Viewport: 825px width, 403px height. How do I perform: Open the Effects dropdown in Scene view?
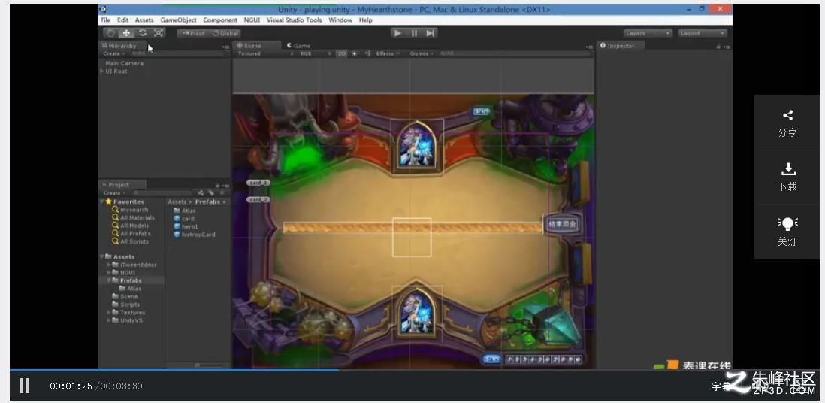click(388, 53)
